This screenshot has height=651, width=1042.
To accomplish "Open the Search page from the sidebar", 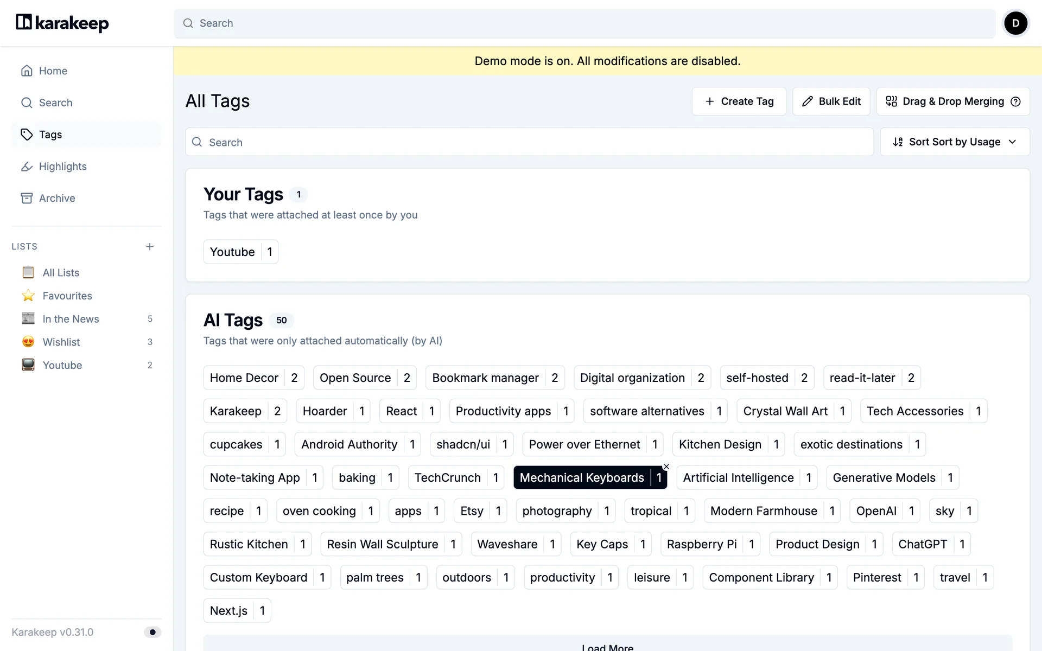I will click(86, 103).
